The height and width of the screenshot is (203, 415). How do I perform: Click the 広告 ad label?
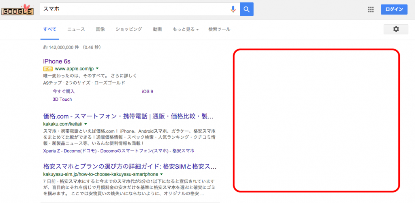48,69
